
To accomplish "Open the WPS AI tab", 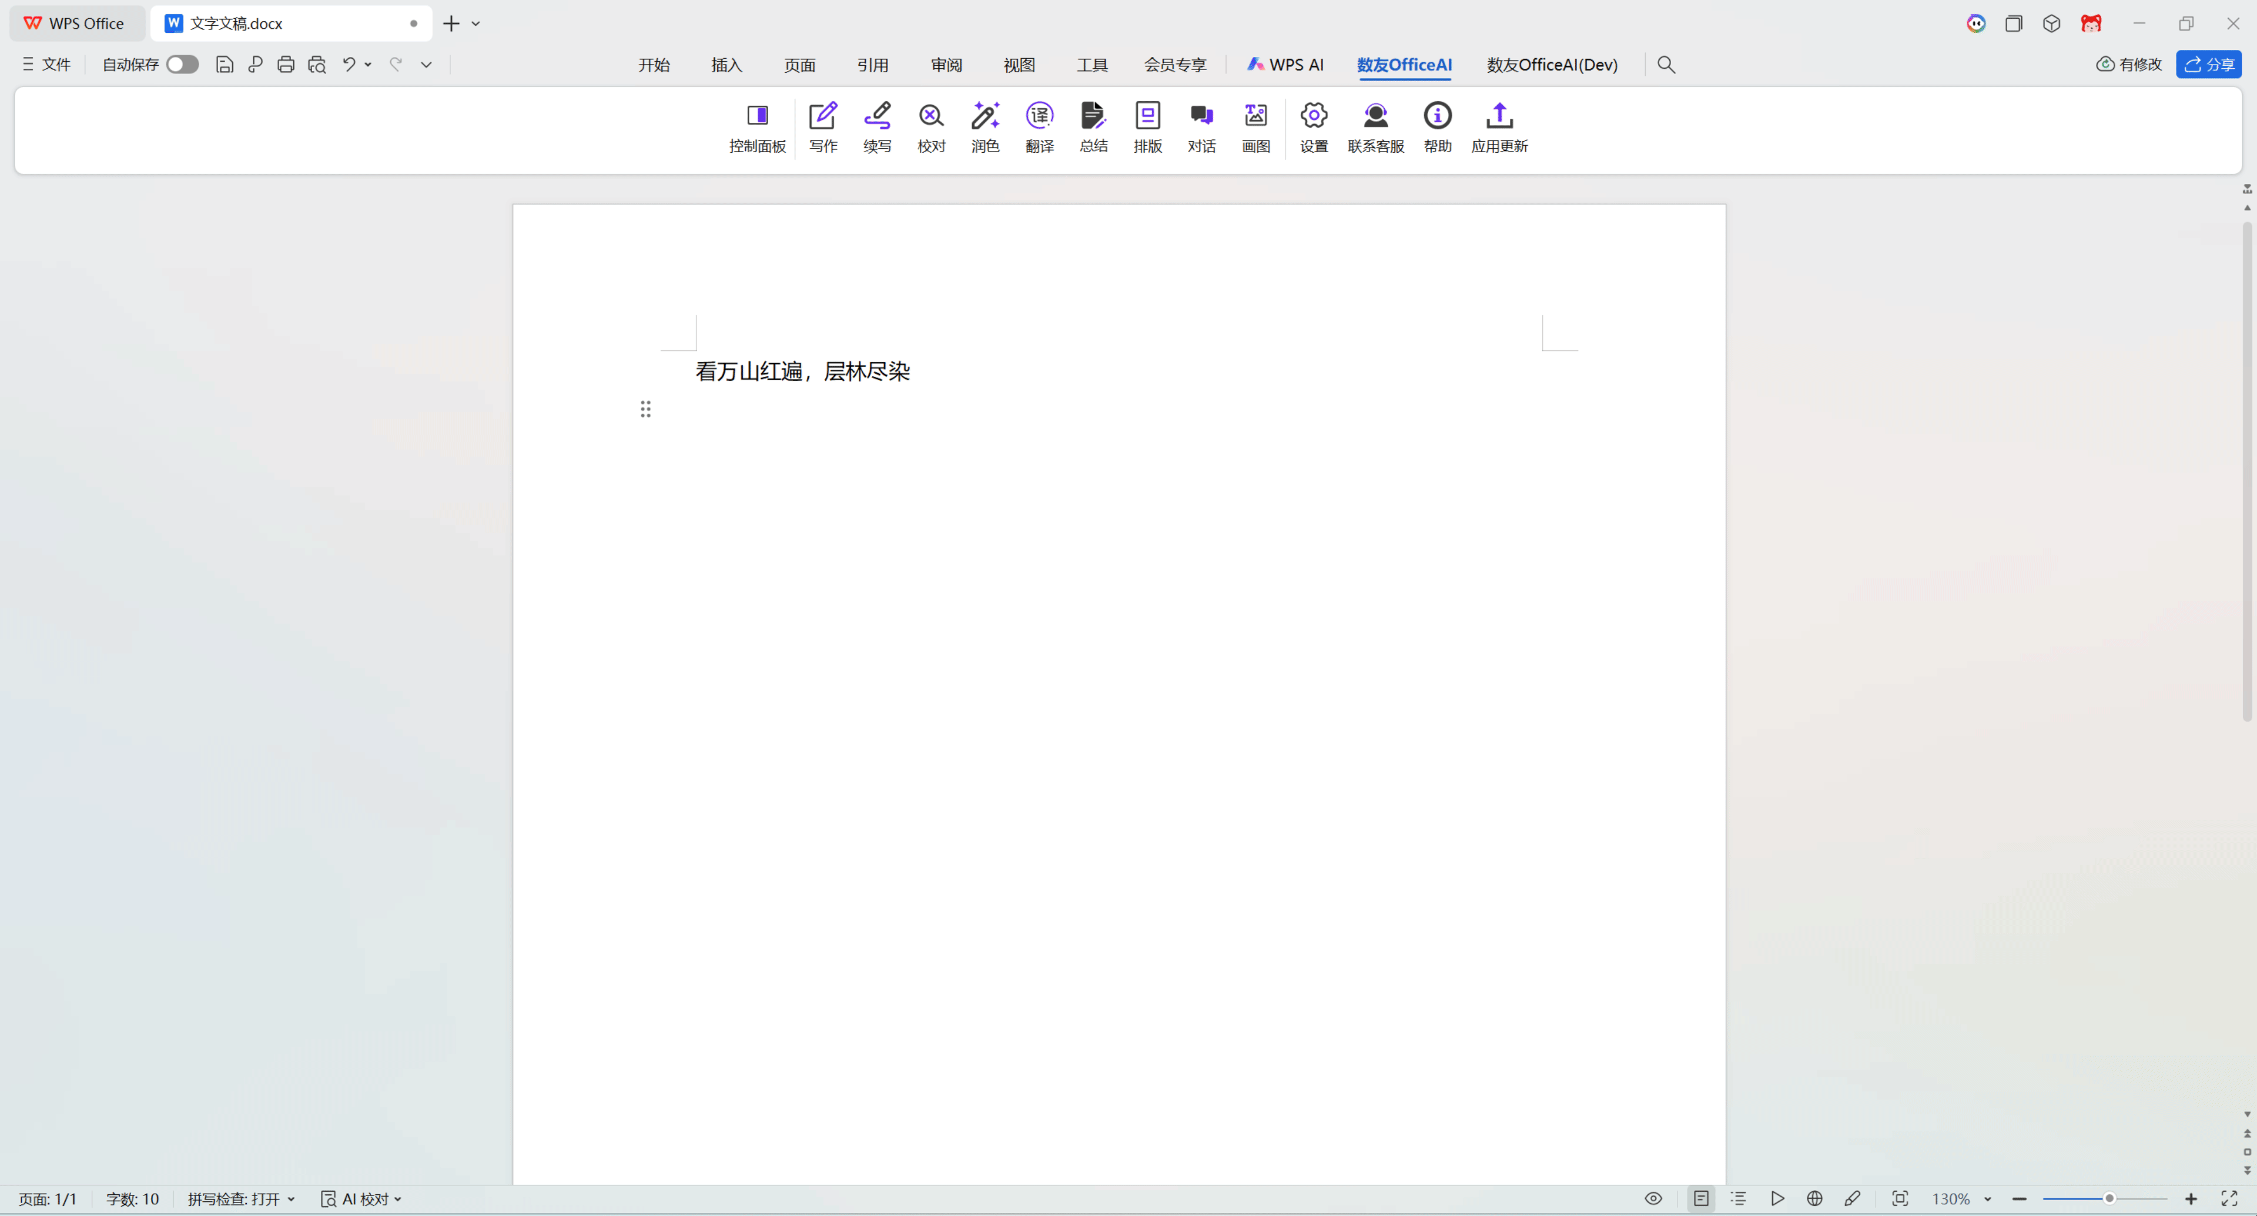I will 1284,65.
